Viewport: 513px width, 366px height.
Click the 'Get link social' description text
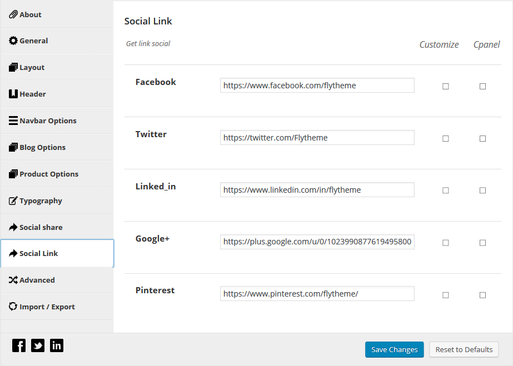(x=148, y=43)
